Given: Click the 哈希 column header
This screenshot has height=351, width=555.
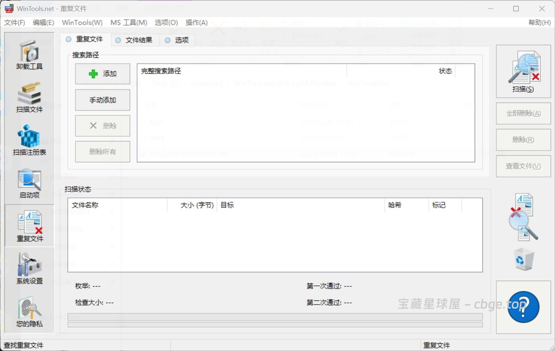Looking at the screenshot, I should click(407, 205).
